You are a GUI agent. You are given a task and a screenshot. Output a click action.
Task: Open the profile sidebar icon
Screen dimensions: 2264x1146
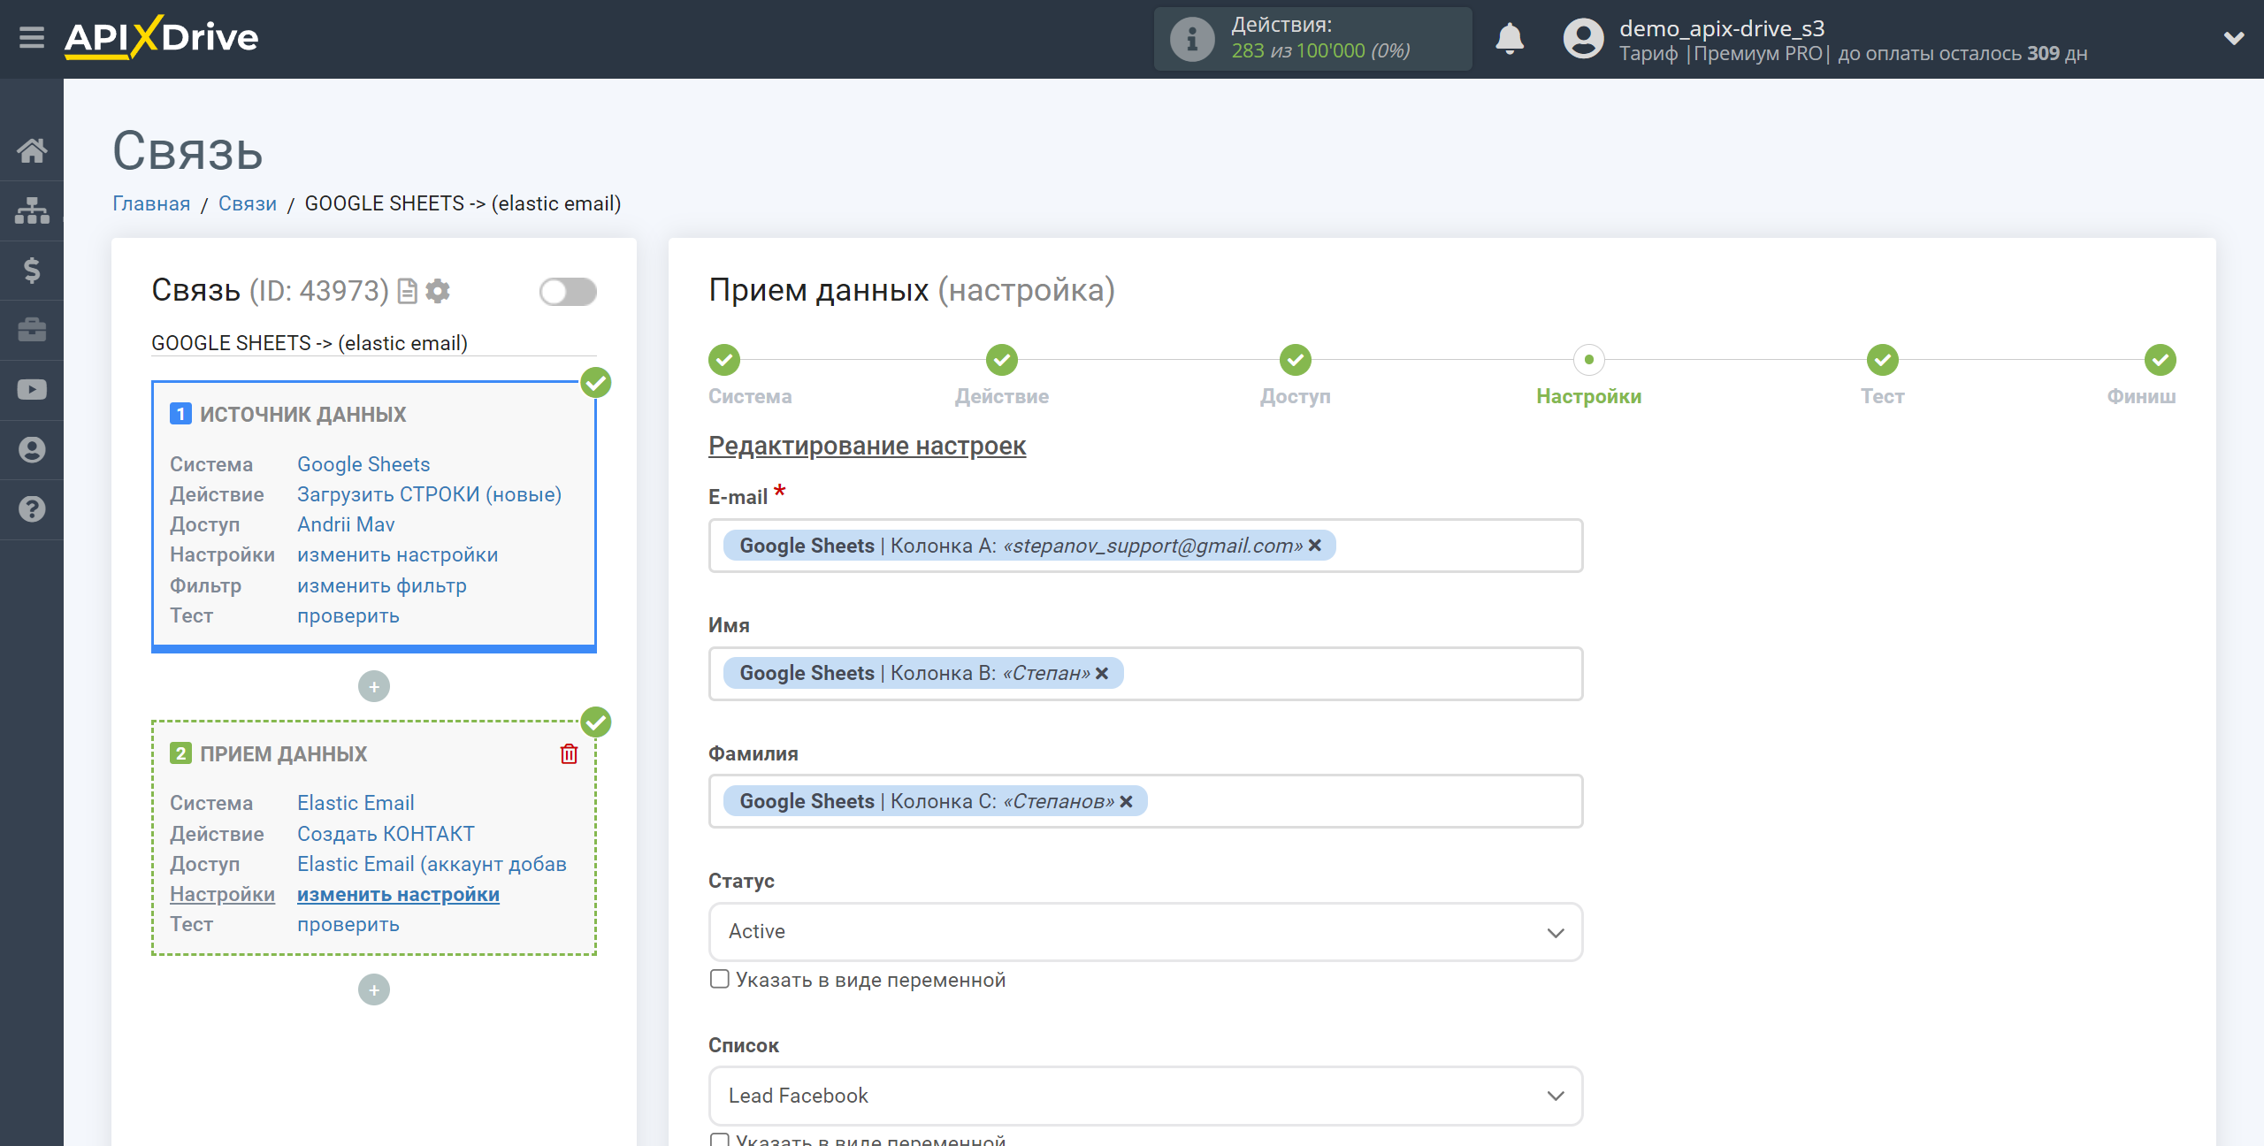click(32, 449)
